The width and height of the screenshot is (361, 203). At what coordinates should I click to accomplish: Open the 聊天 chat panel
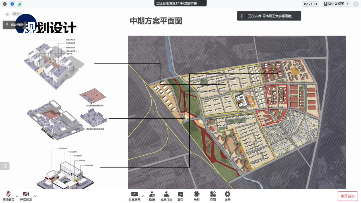click(x=180, y=196)
